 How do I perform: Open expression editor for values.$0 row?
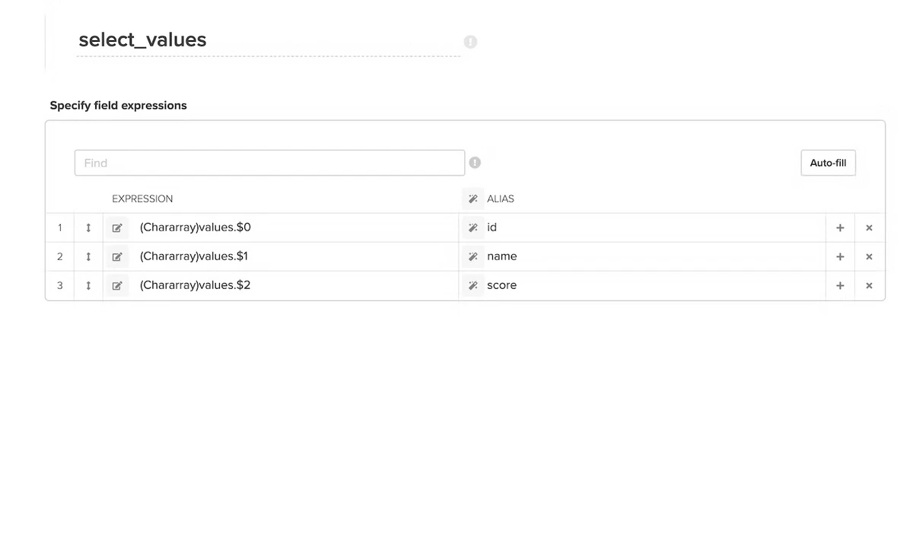tap(117, 227)
